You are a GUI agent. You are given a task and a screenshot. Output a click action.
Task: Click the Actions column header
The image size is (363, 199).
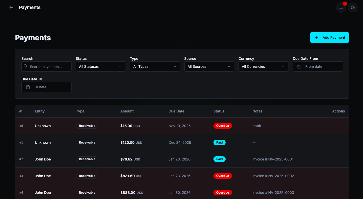(x=338, y=111)
